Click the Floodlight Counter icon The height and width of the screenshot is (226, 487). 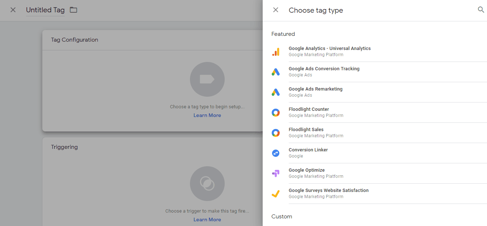click(276, 113)
